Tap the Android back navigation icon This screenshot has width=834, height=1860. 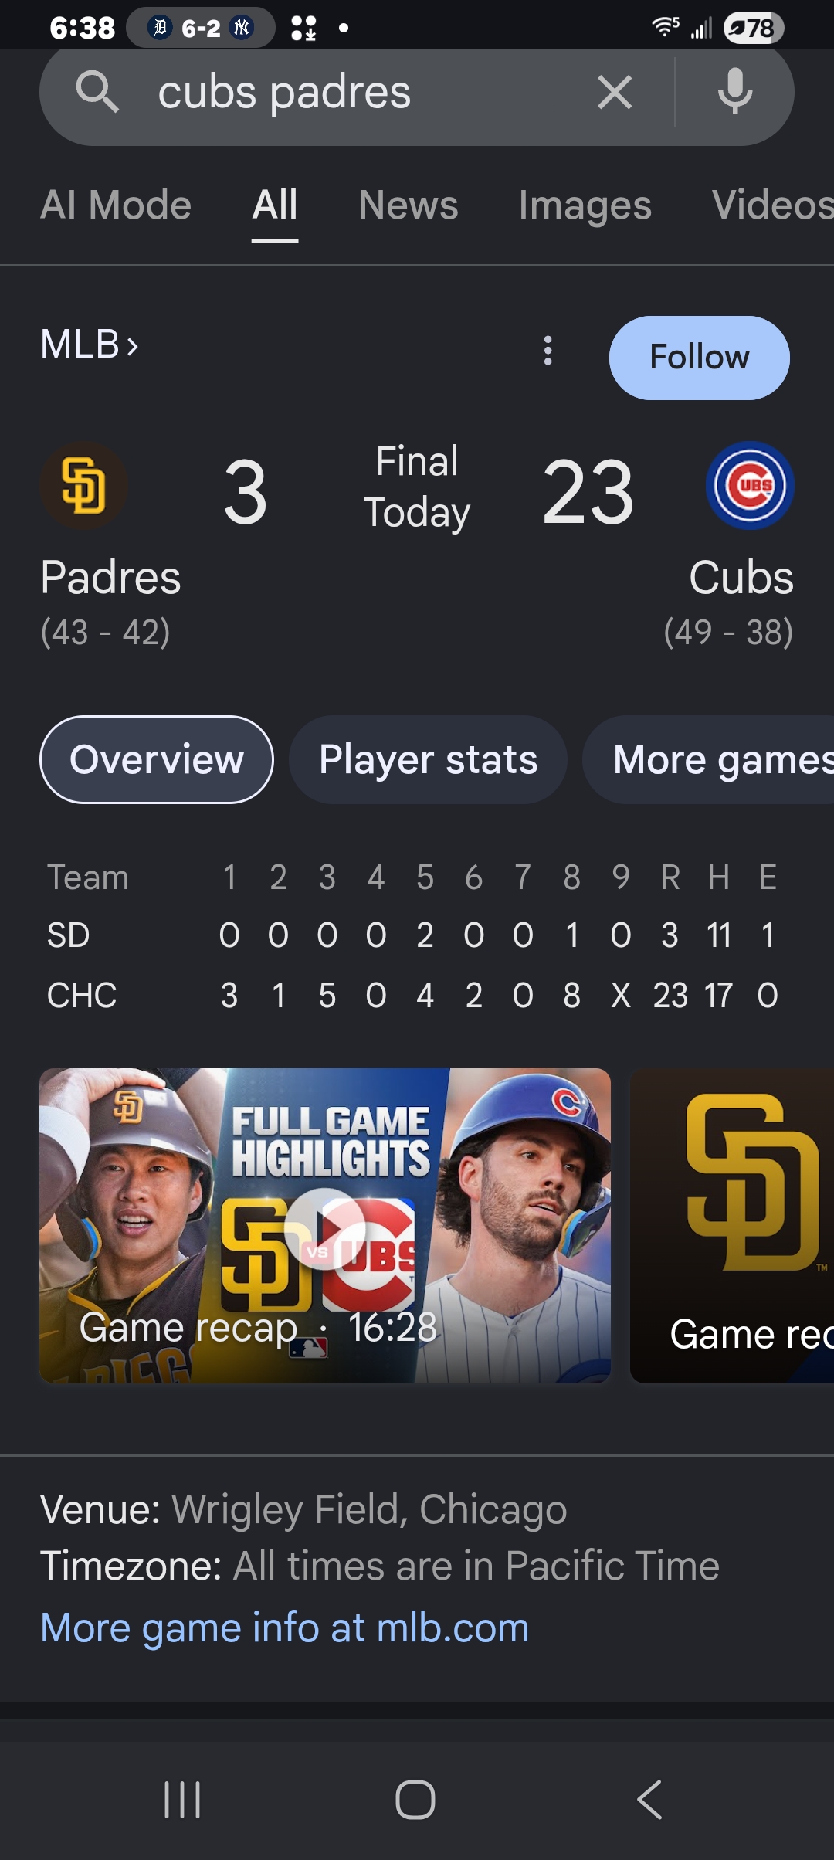pos(649,1800)
